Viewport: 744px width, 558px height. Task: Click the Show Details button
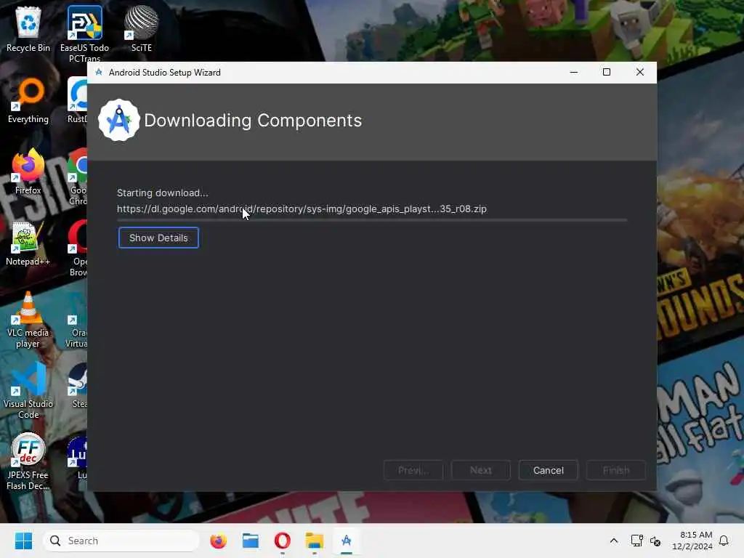[x=158, y=238]
